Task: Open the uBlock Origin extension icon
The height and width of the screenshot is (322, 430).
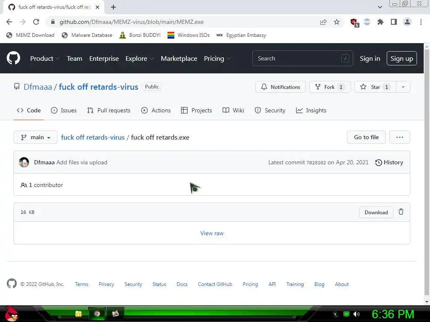Action: click(x=354, y=23)
